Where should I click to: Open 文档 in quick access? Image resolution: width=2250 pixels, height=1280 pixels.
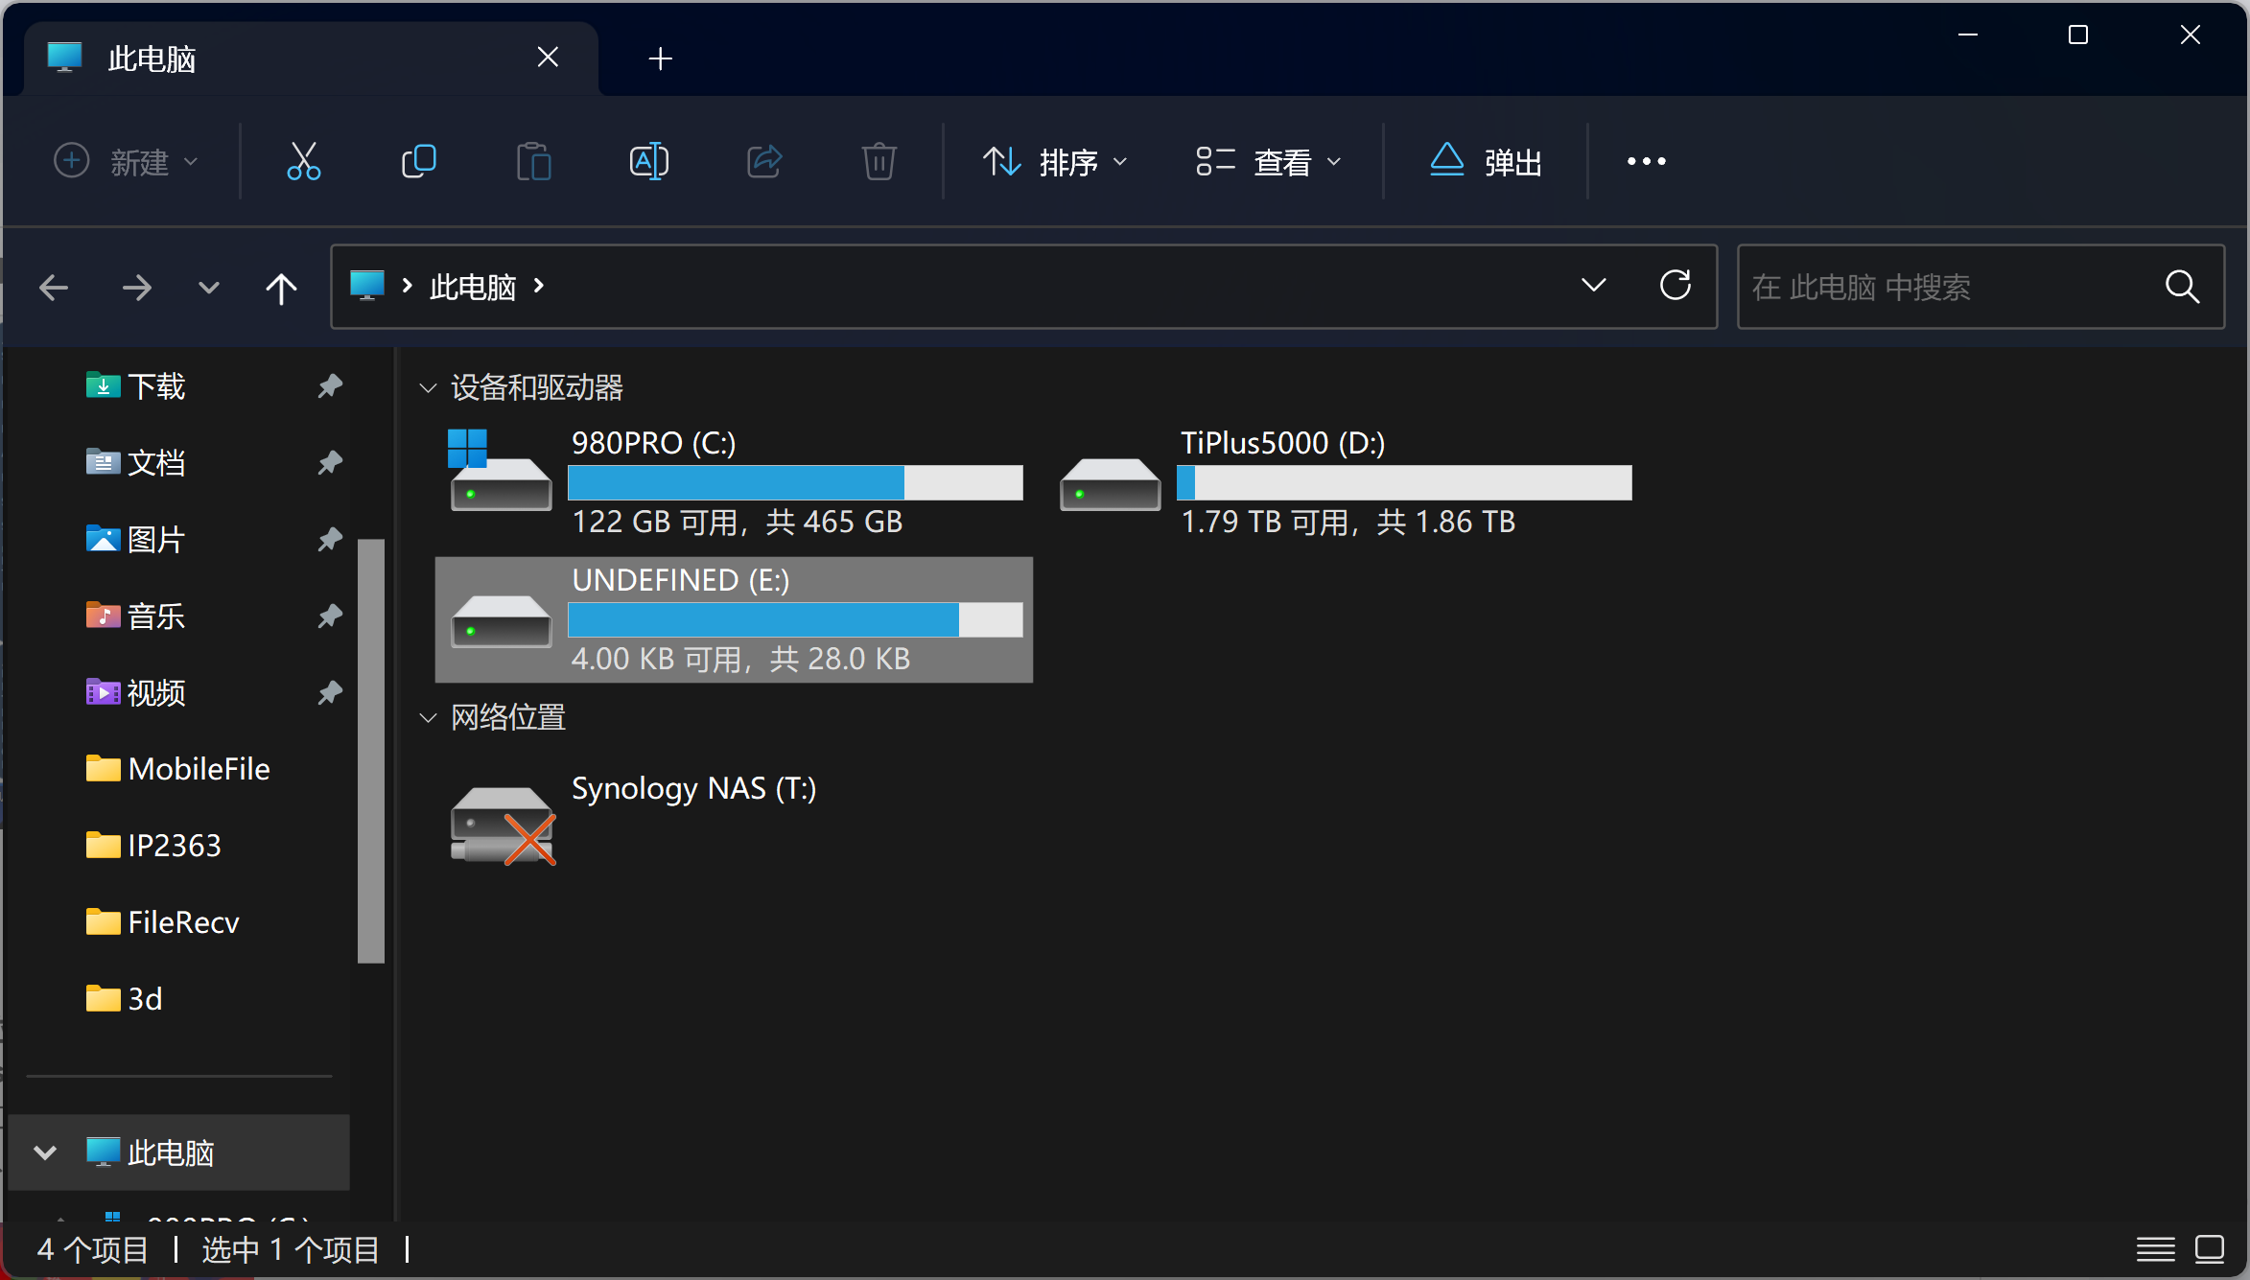pos(155,462)
